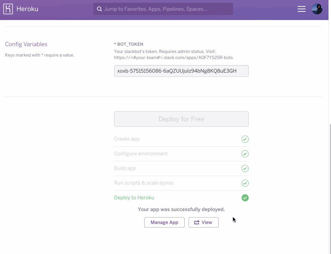Click the filled check icon for Deploy to Heroku

[x=245, y=198]
